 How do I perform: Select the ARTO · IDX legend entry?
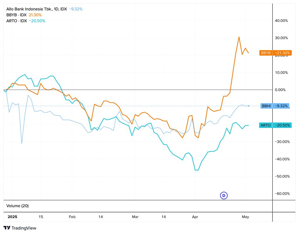point(17,21)
